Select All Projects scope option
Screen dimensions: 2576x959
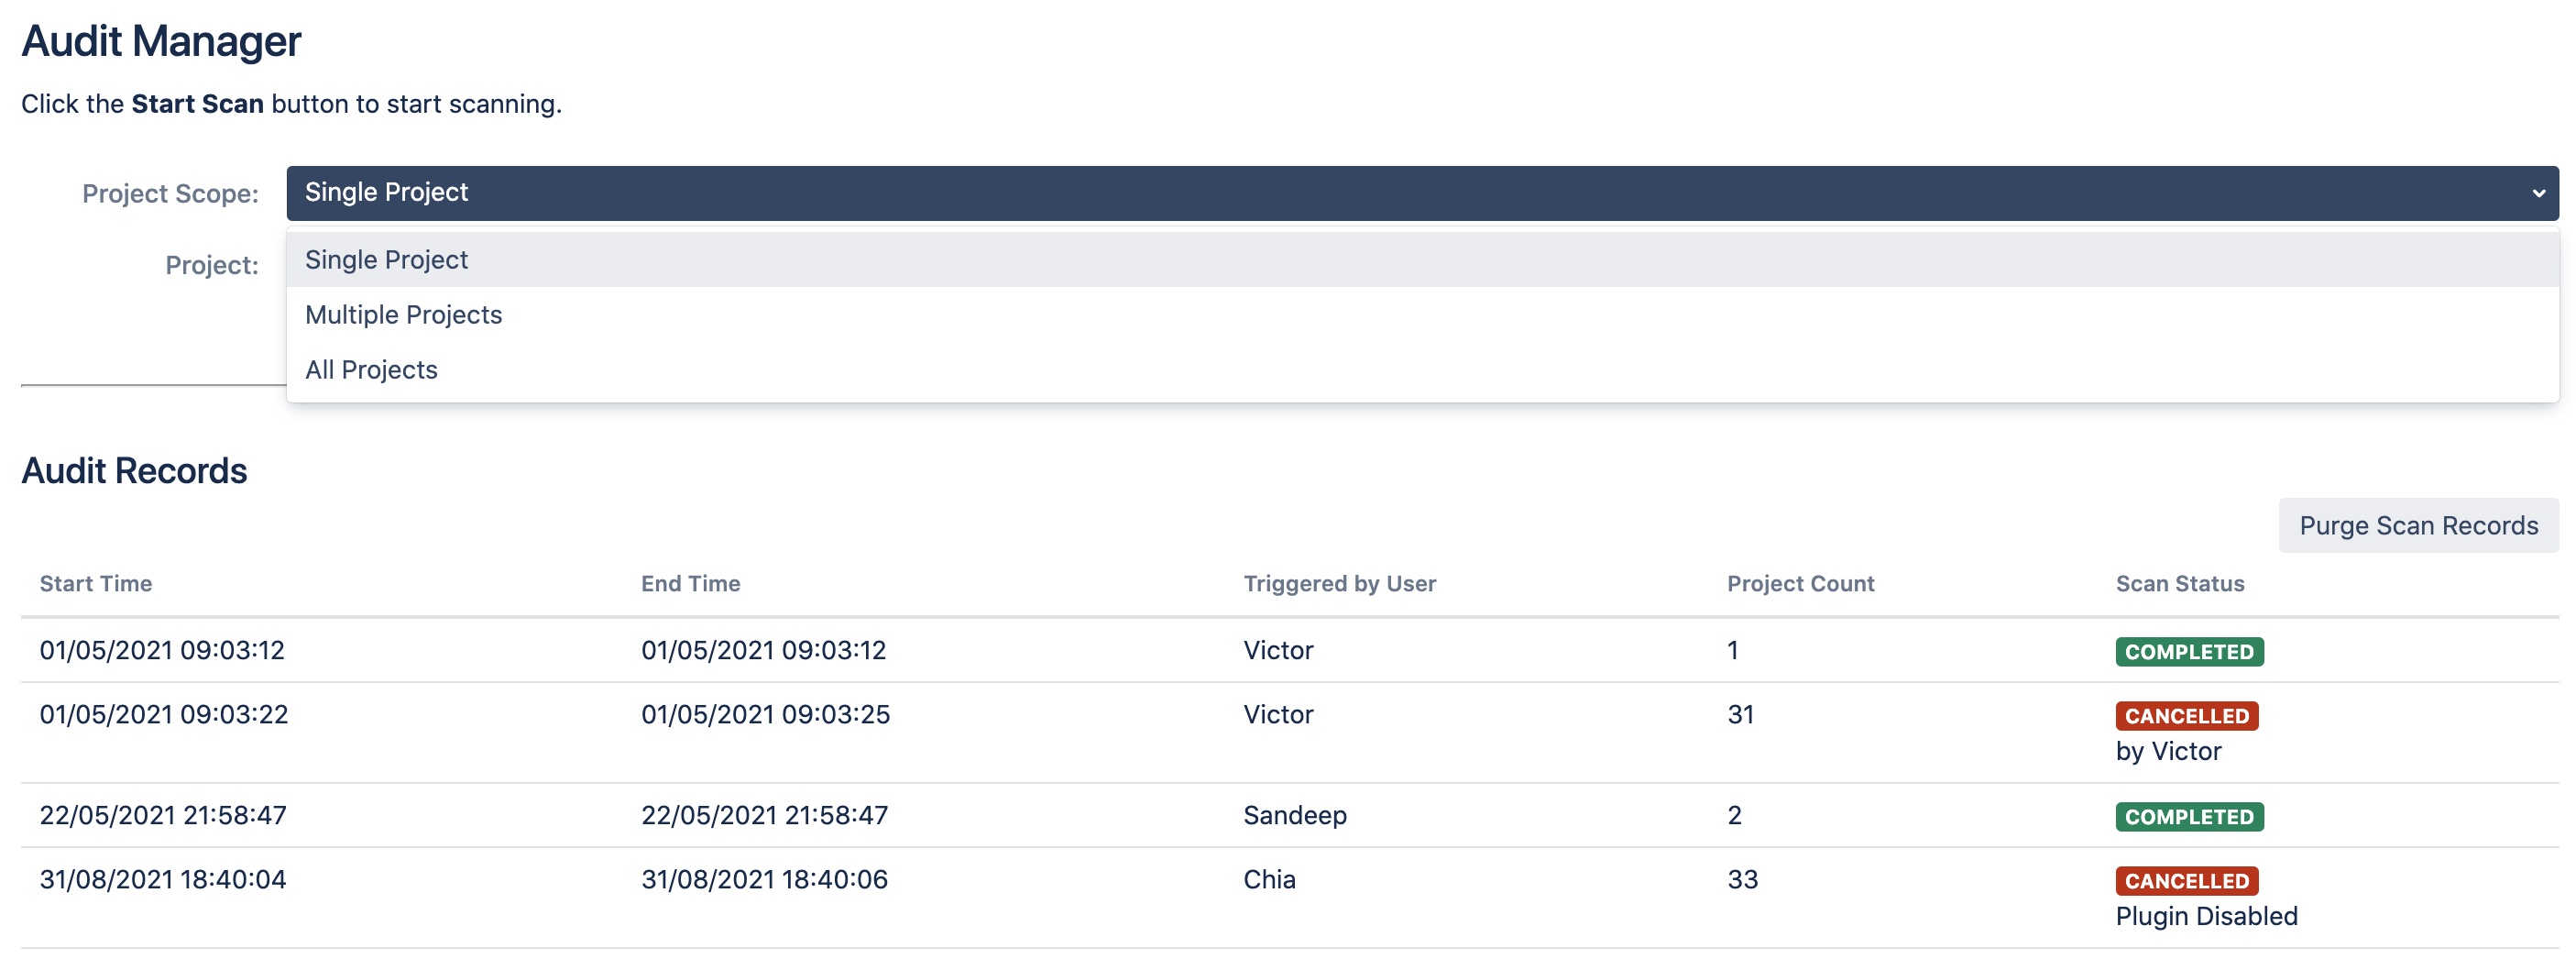371,370
